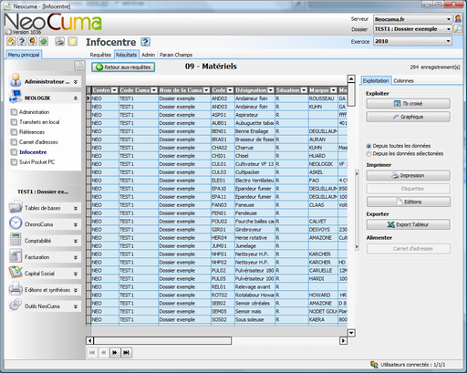Tick the Administration checkbox in the NEOLOGIK menu

(x=14, y=112)
